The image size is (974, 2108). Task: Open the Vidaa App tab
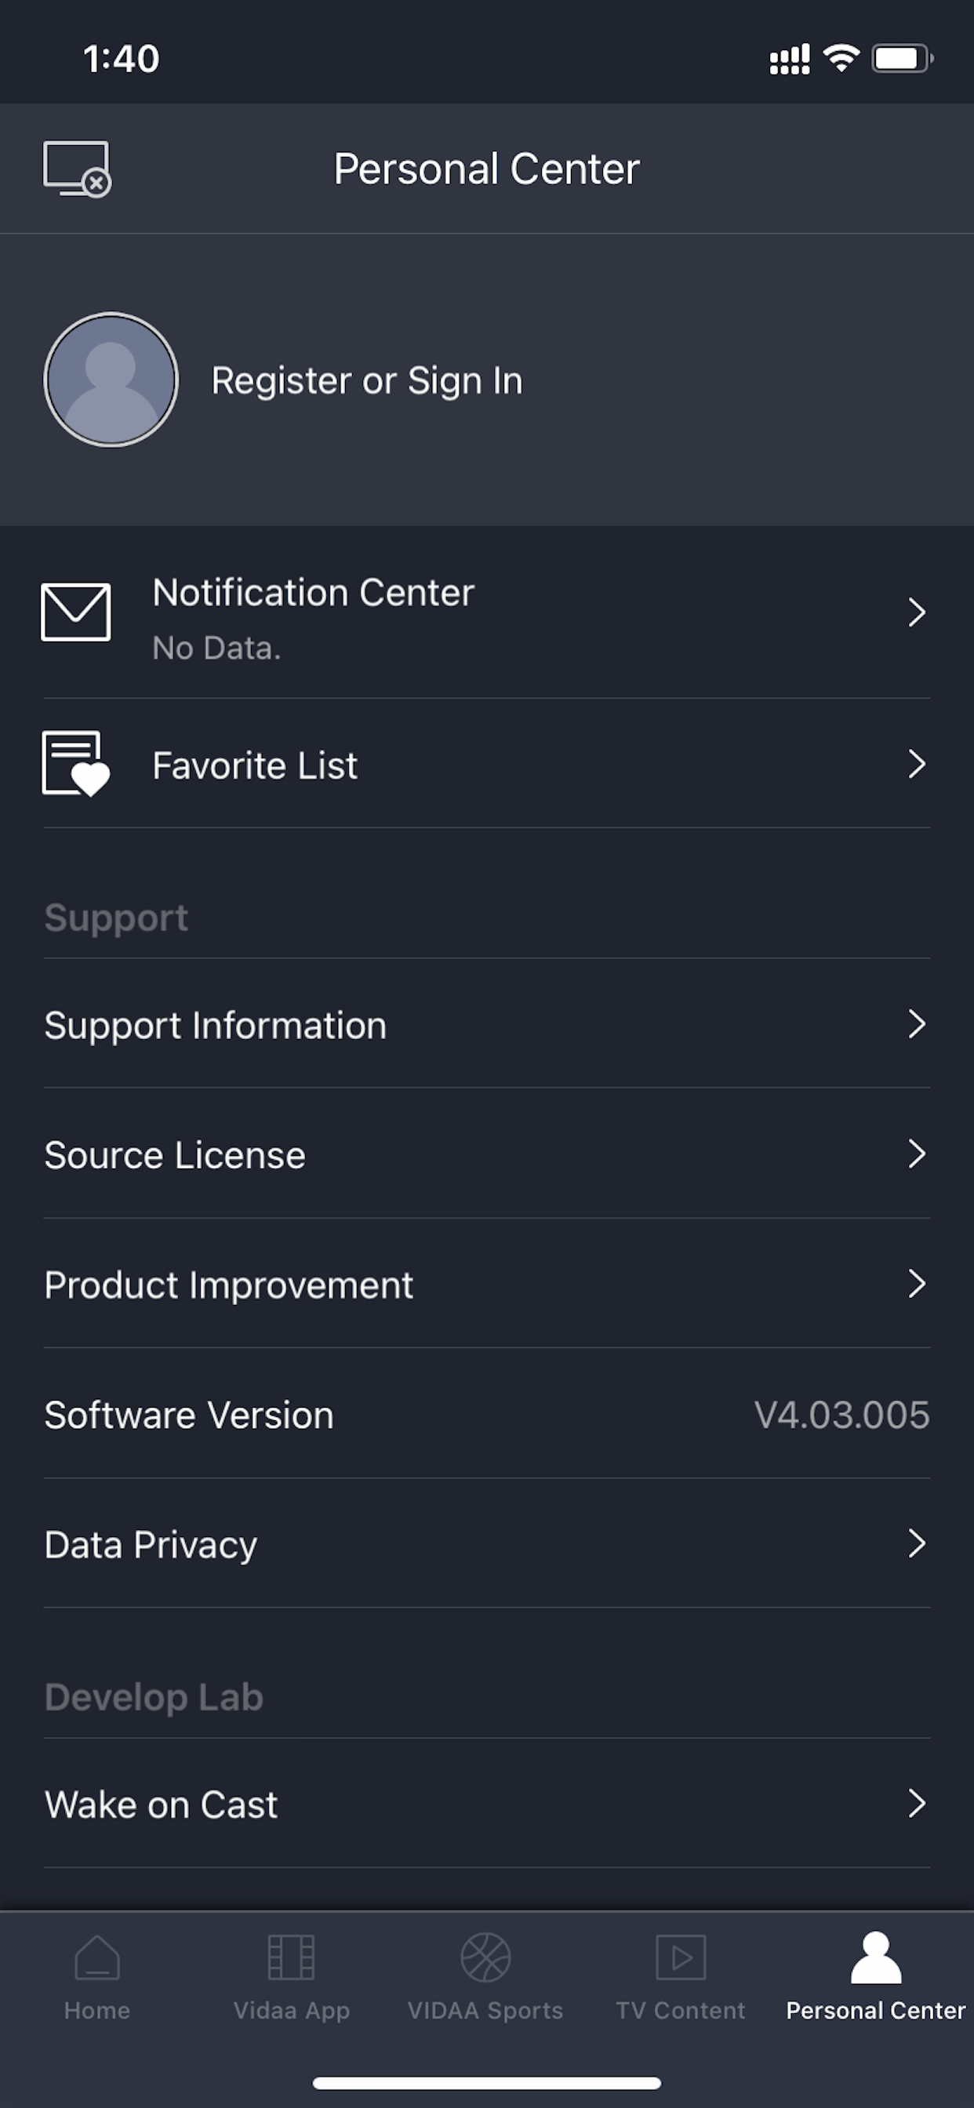[x=292, y=1975]
